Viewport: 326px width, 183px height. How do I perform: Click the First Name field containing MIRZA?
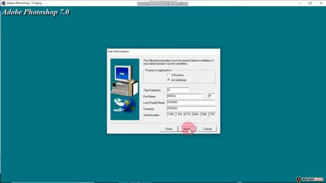pyautogui.click(x=184, y=96)
